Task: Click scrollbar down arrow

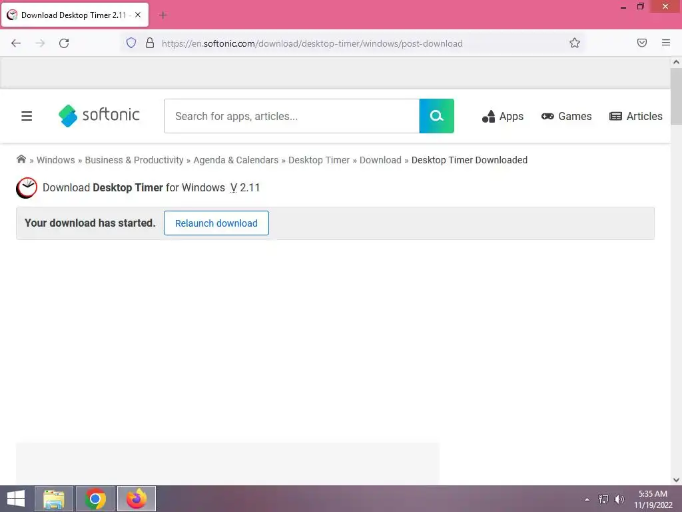Action: [676, 480]
